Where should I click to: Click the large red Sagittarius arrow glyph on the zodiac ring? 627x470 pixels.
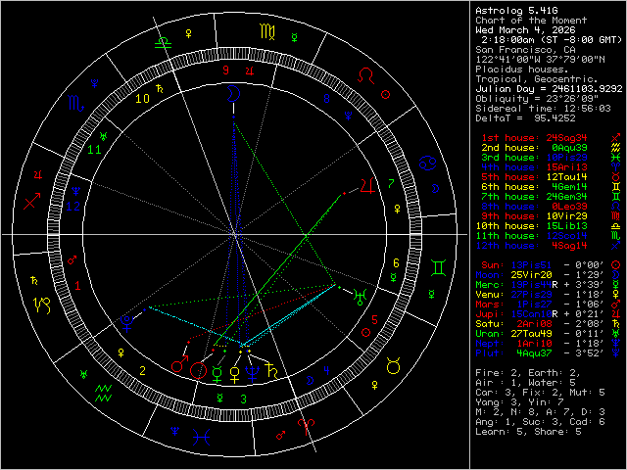[x=32, y=201]
